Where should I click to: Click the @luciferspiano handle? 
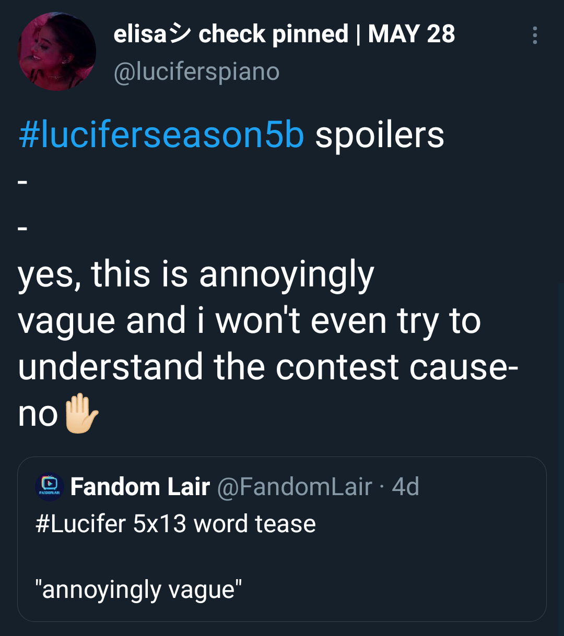(x=196, y=71)
